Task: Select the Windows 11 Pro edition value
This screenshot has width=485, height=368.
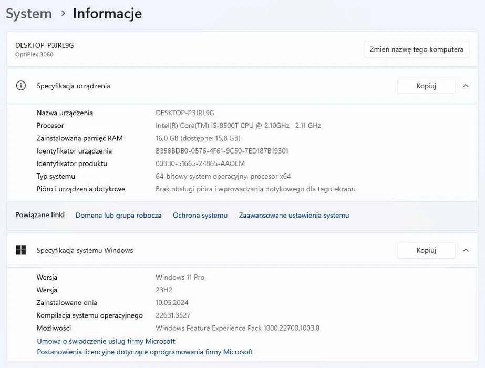Action: click(x=180, y=277)
